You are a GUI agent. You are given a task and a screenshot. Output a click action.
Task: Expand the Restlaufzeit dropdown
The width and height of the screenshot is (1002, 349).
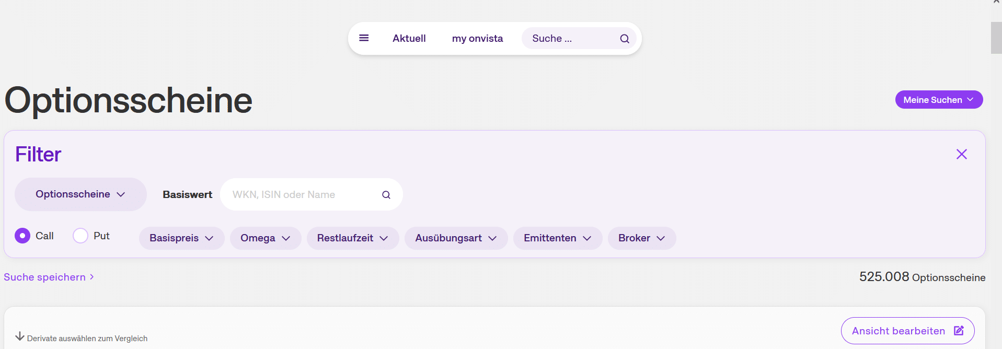point(352,238)
